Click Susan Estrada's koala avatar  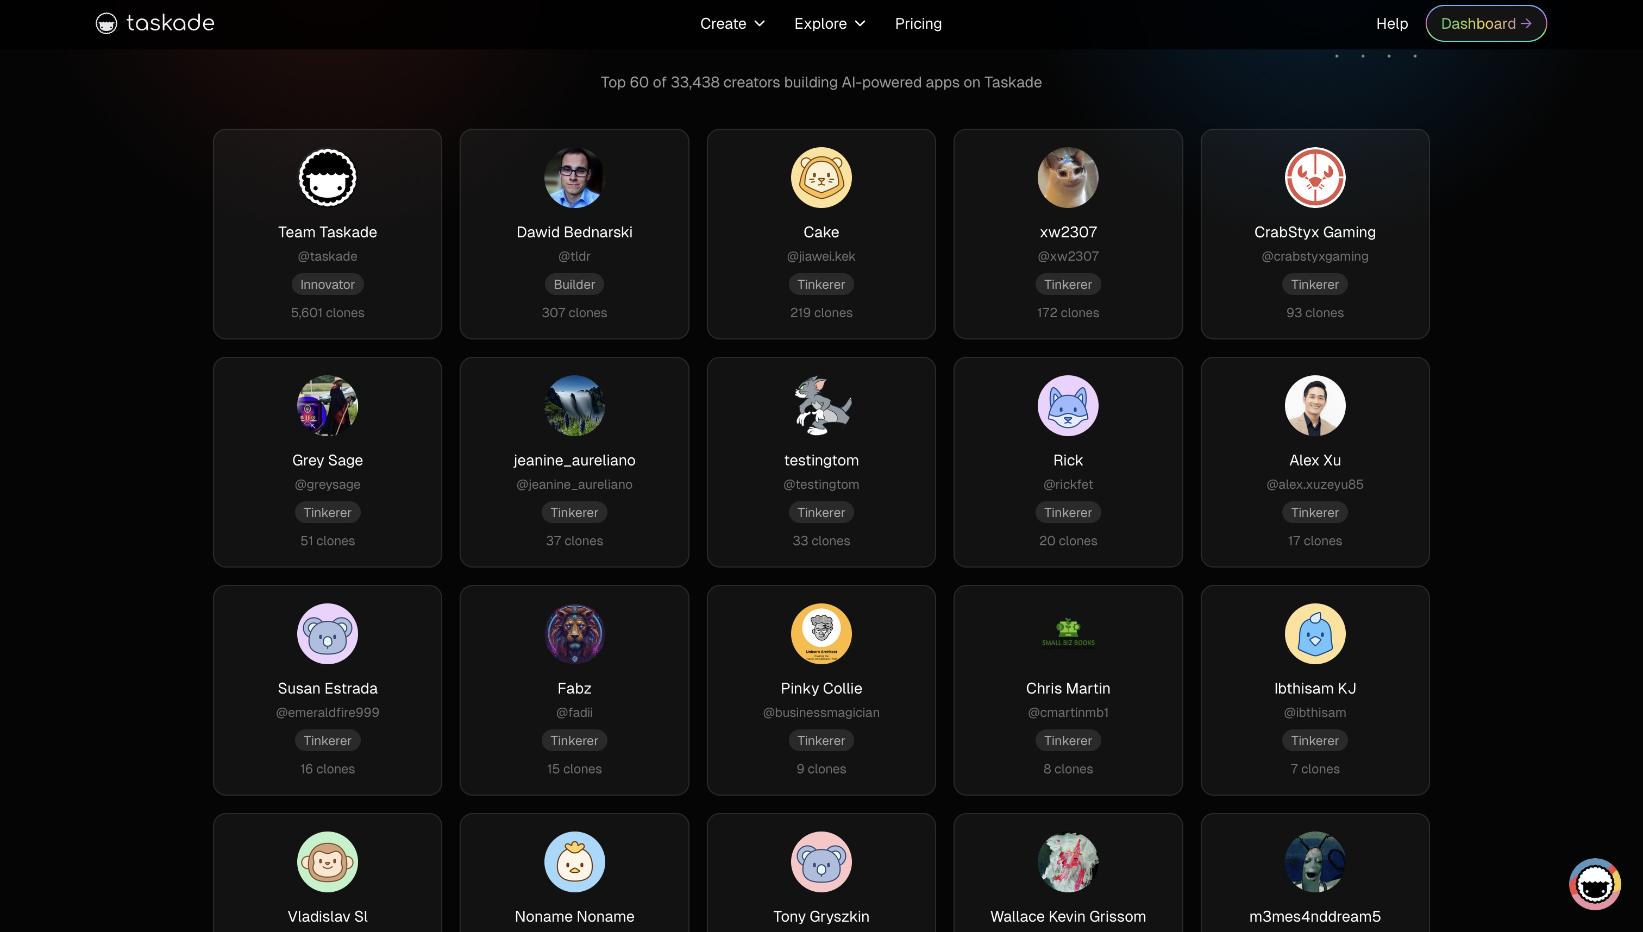click(327, 634)
